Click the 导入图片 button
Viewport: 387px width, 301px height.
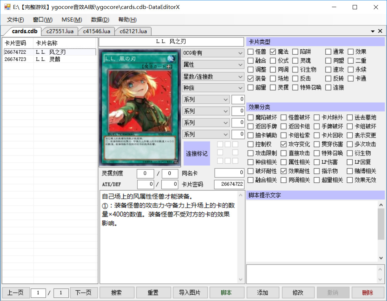click(190, 293)
